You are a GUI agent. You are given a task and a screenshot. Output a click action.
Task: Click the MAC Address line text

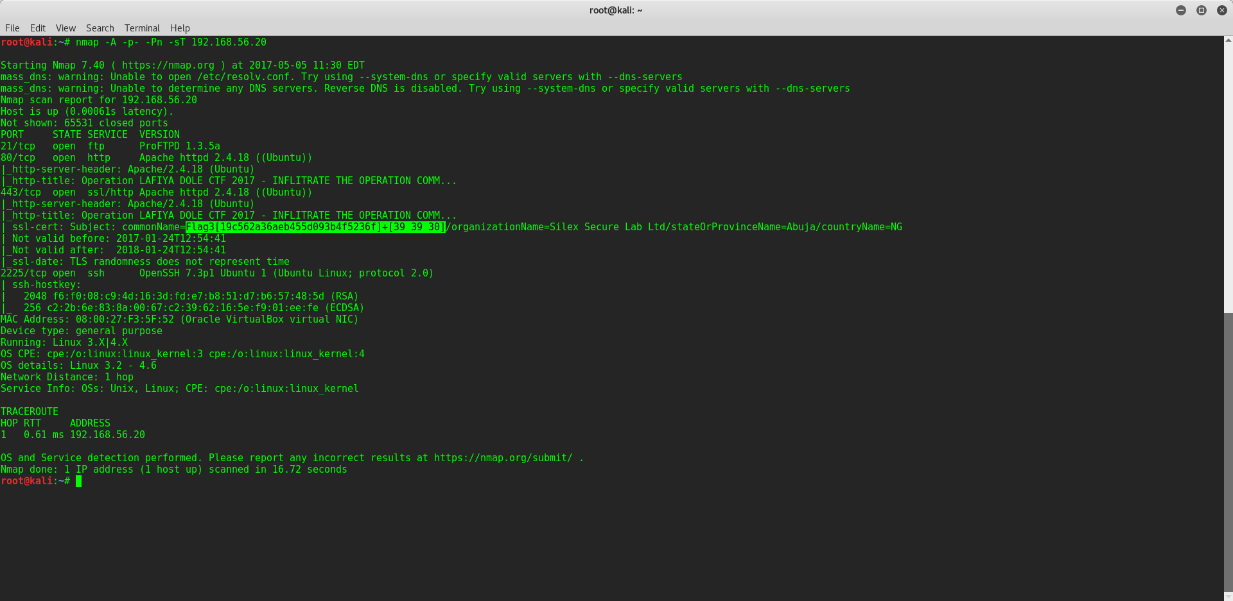click(x=179, y=319)
